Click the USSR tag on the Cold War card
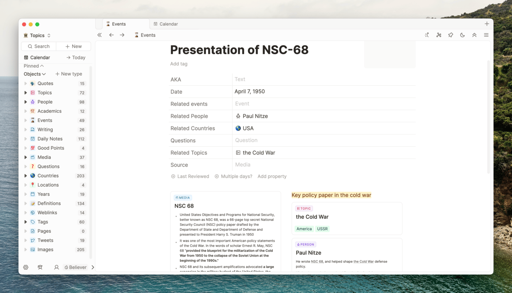The width and height of the screenshot is (512, 293). point(322,229)
